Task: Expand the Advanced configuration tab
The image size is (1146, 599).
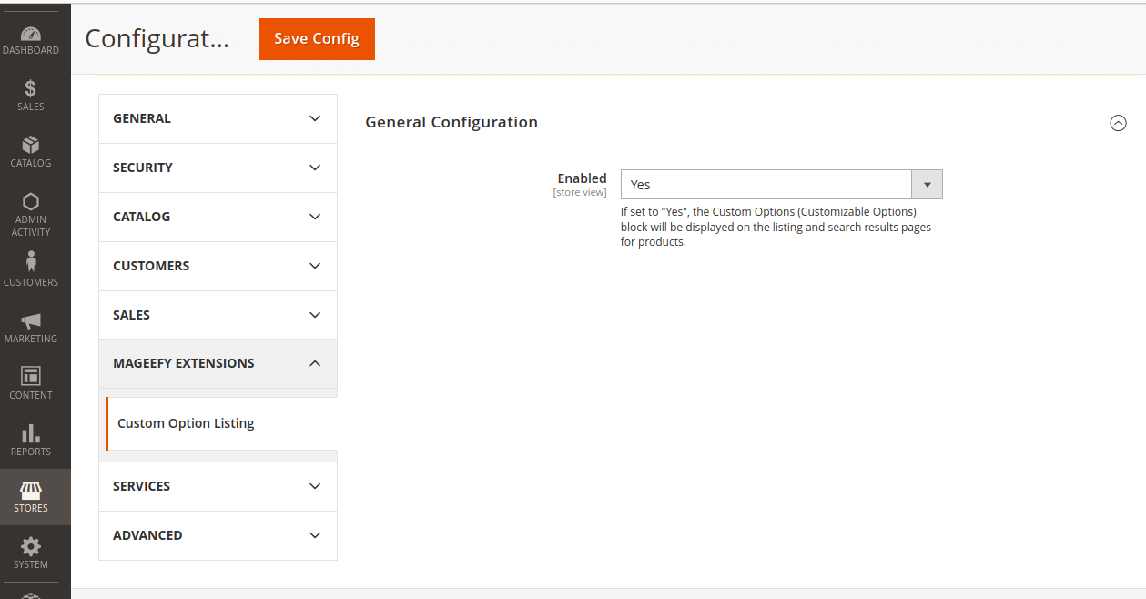Action: click(x=218, y=535)
